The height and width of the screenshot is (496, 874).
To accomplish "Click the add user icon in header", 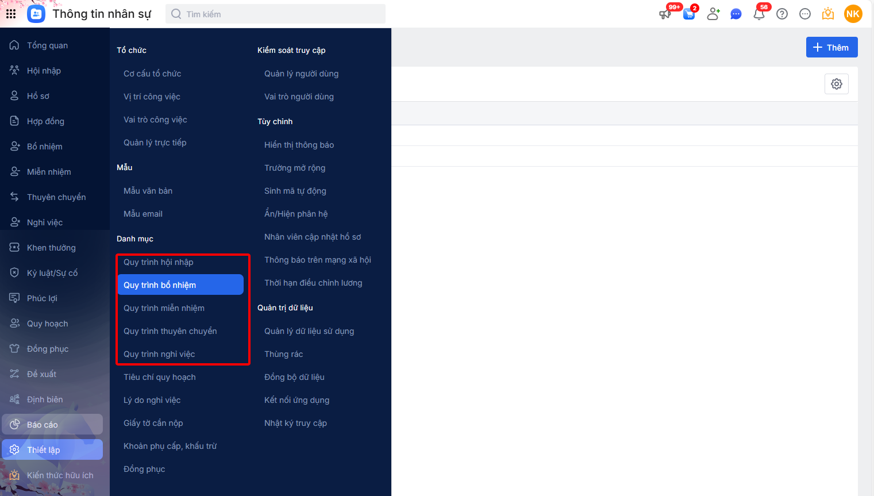I will pyautogui.click(x=713, y=14).
